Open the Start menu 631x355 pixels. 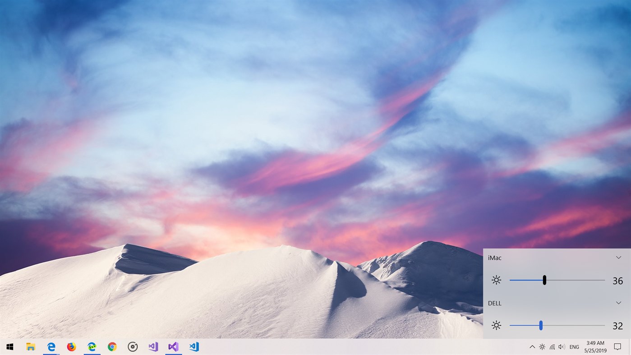[x=9, y=346]
